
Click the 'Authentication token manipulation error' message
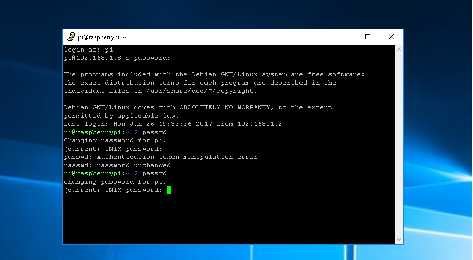point(177,157)
